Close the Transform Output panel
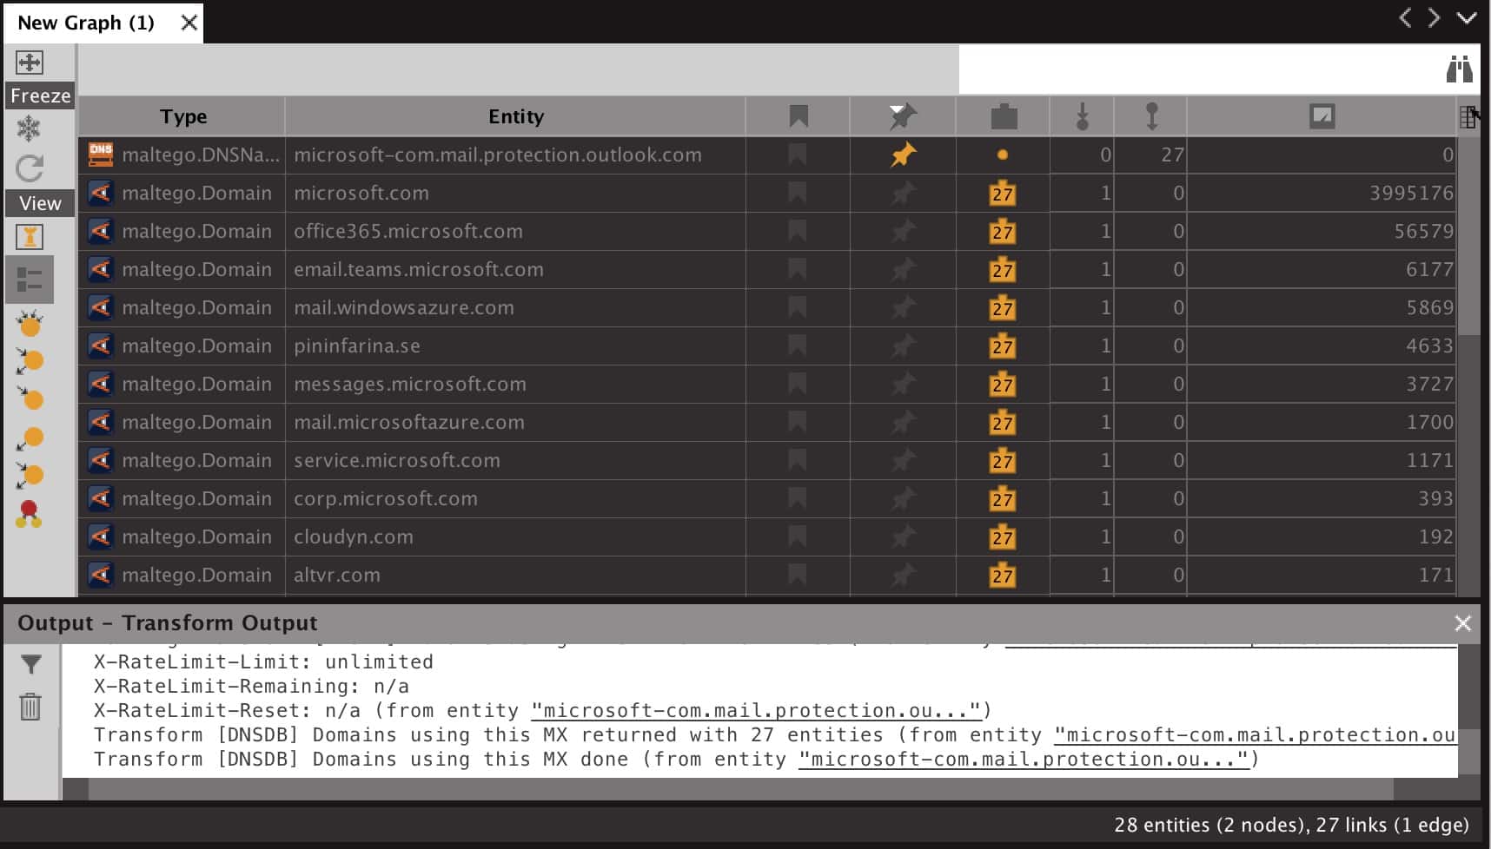The height and width of the screenshot is (849, 1491). click(x=1463, y=623)
